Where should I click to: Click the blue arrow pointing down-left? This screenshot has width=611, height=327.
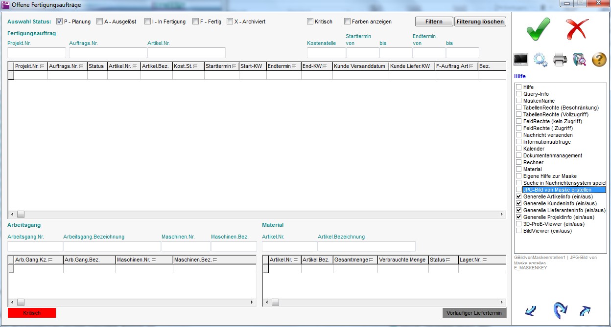(x=531, y=310)
